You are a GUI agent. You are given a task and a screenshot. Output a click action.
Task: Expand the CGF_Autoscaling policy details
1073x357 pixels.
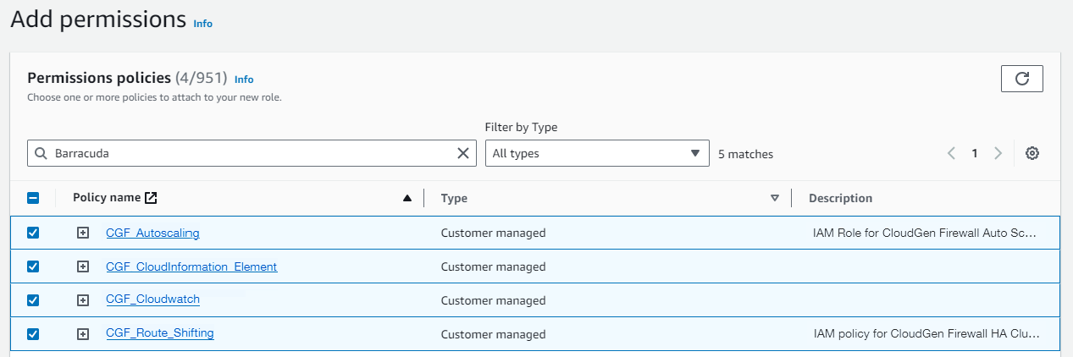(83, 233)
